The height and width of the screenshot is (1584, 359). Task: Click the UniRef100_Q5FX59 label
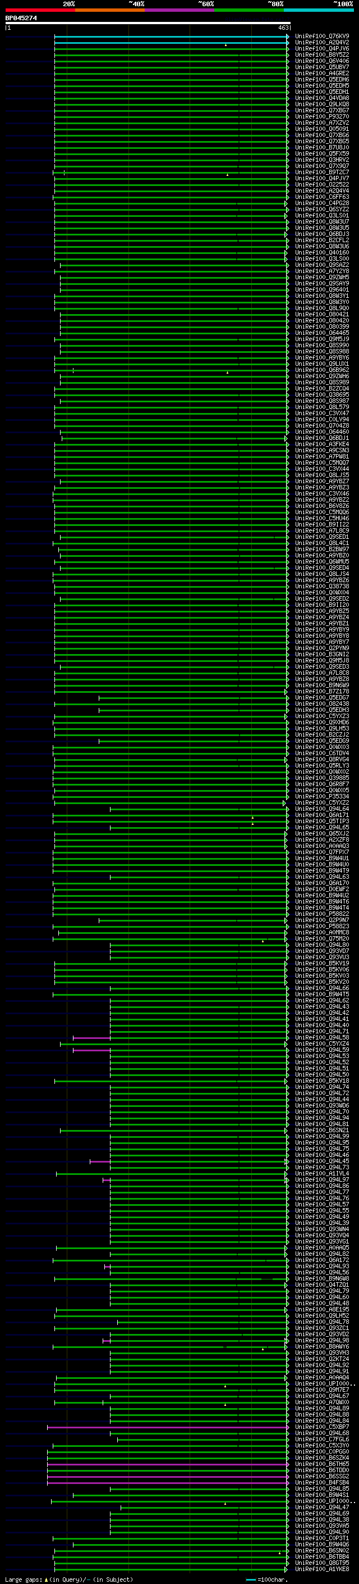tap(322, 154)
